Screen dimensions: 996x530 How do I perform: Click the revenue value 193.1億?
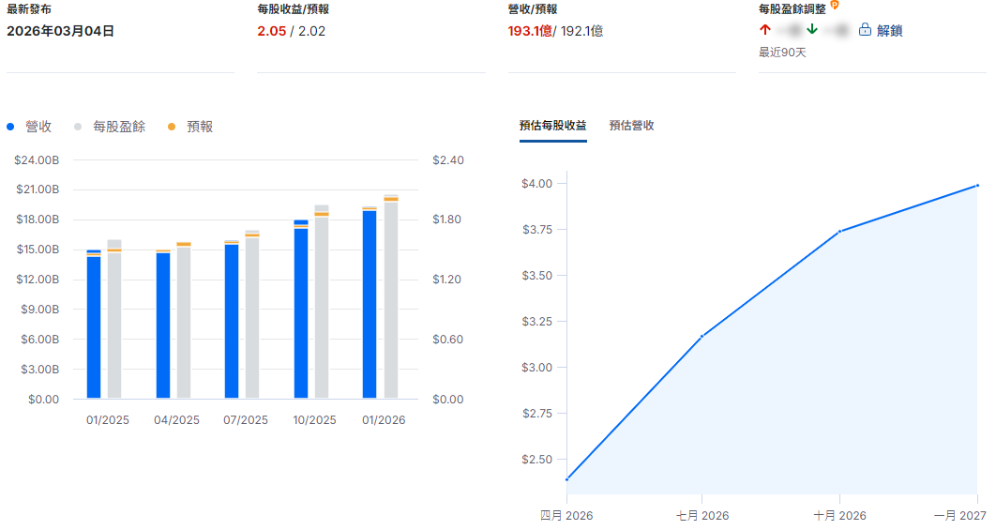[530, 31]
